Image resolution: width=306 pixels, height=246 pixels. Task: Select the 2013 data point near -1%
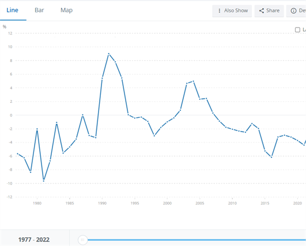pos(252,124)
